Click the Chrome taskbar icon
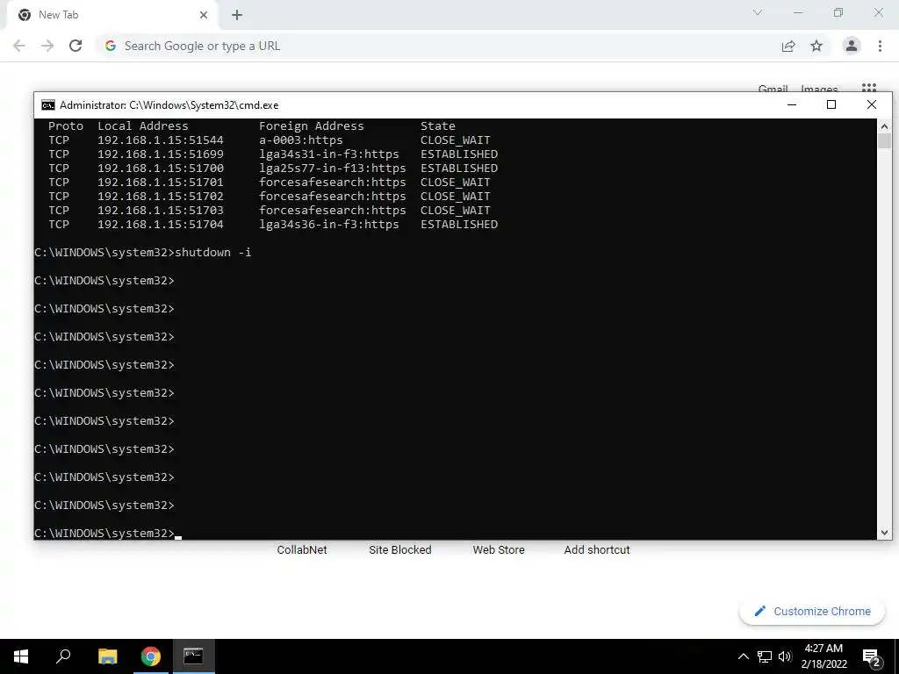This screenshot has height=674, width=899. pos(150,656)
